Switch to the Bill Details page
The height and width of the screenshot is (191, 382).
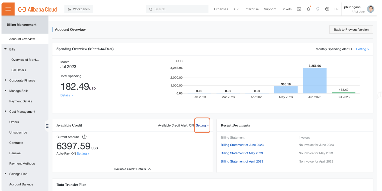coord(19,70)
